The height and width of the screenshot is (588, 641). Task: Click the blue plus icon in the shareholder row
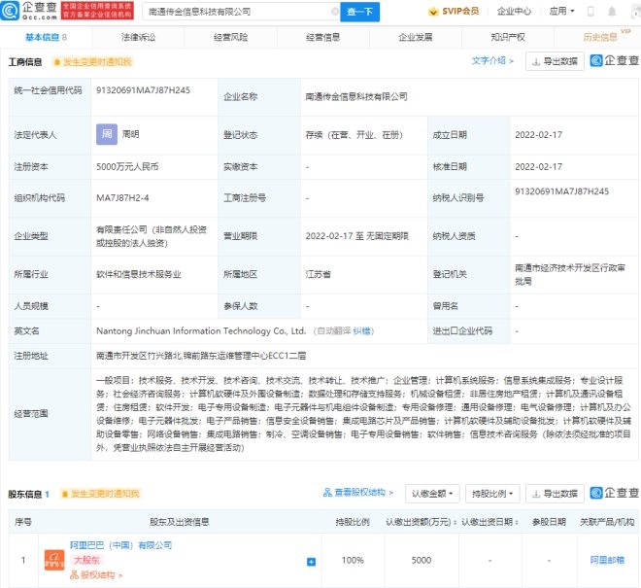[311, 562]
